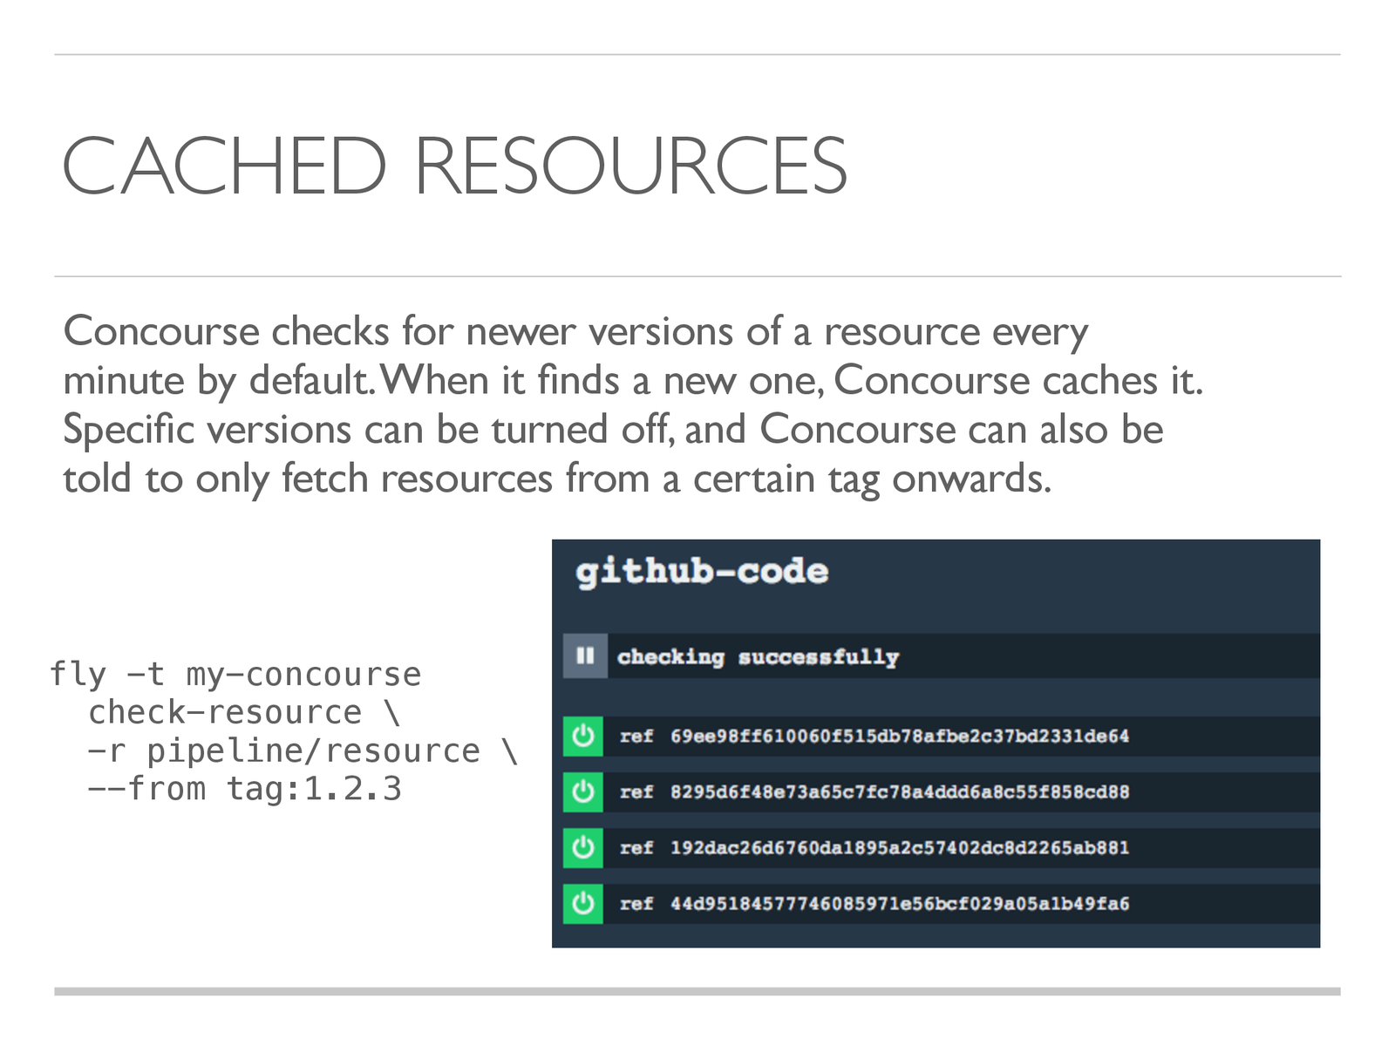Pause checking of the github-code resource

click(585, 655)
